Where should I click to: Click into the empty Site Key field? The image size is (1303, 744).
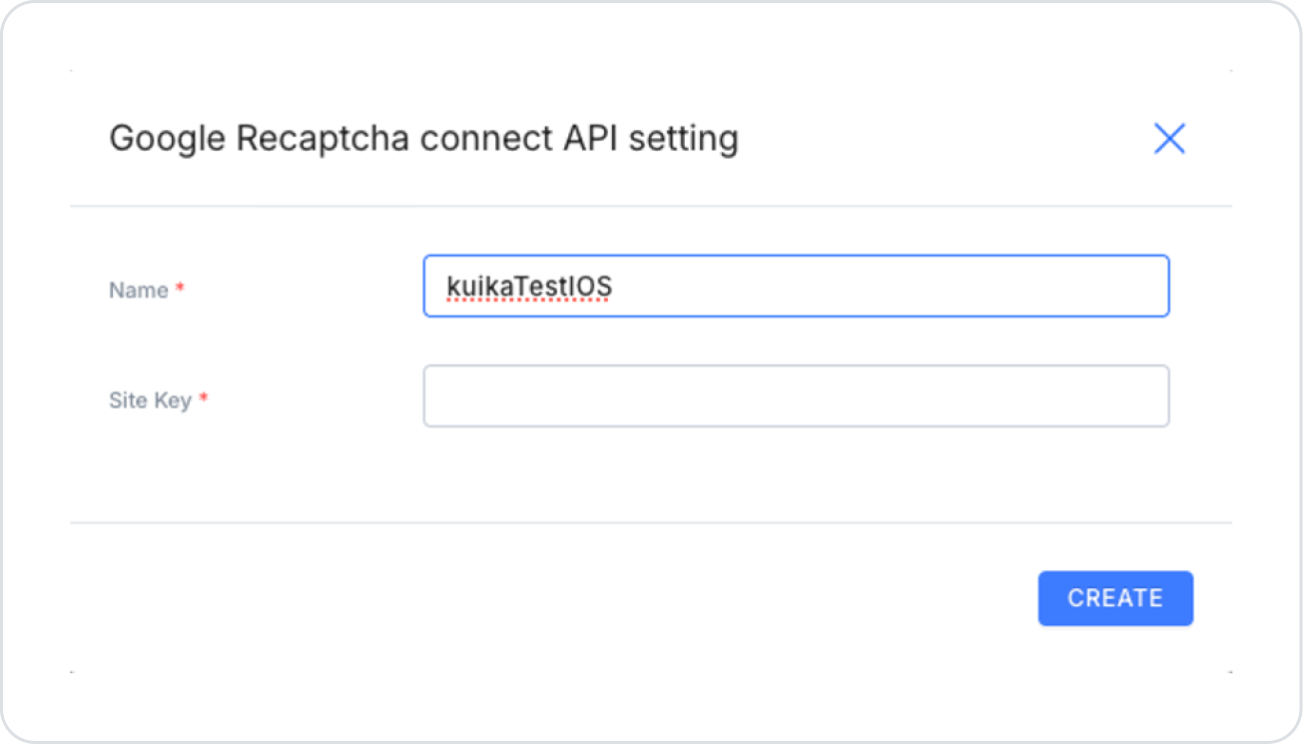pyautogui.click(x=796, y=396)
